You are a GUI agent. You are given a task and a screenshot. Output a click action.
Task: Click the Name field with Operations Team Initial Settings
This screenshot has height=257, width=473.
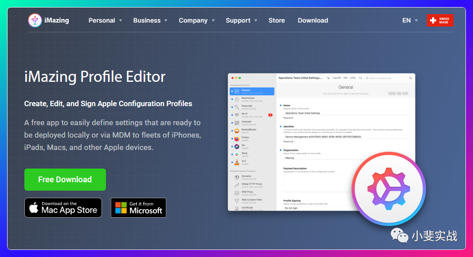(345, 113)
